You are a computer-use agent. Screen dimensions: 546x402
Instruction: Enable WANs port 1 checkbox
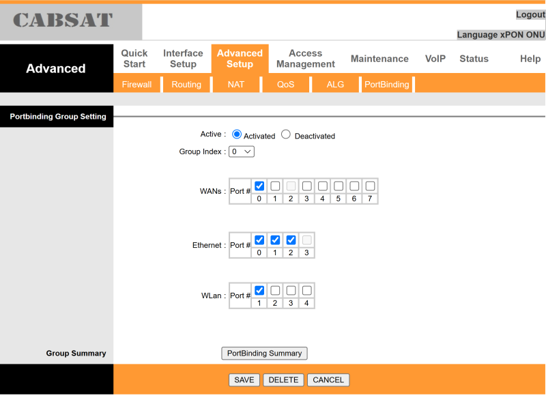point(275,186)
